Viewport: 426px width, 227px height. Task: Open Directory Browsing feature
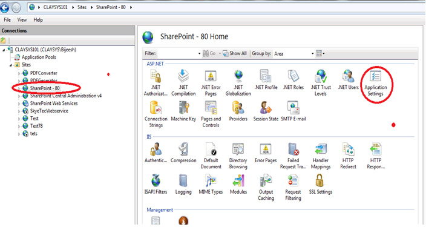(238, 156)
